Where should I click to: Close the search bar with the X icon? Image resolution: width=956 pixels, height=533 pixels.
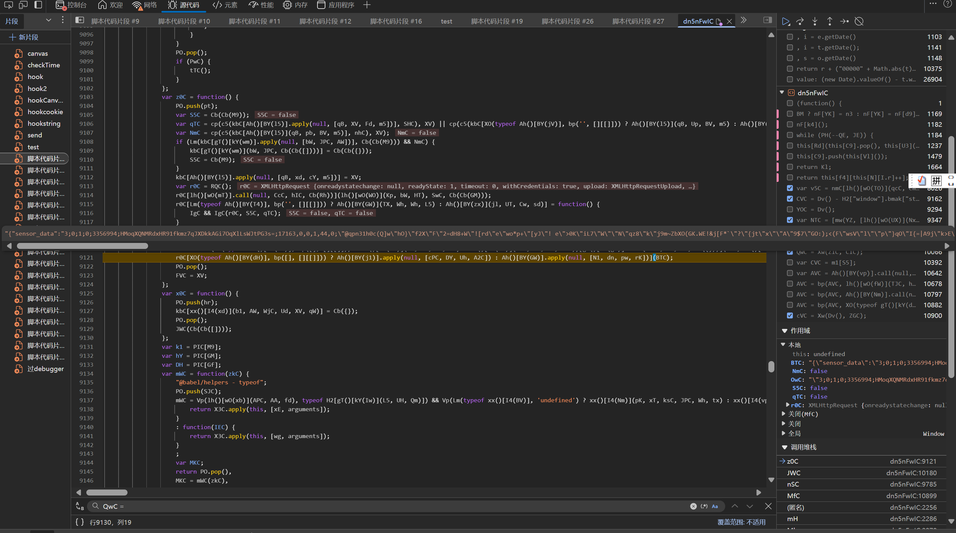coord(768,506)
